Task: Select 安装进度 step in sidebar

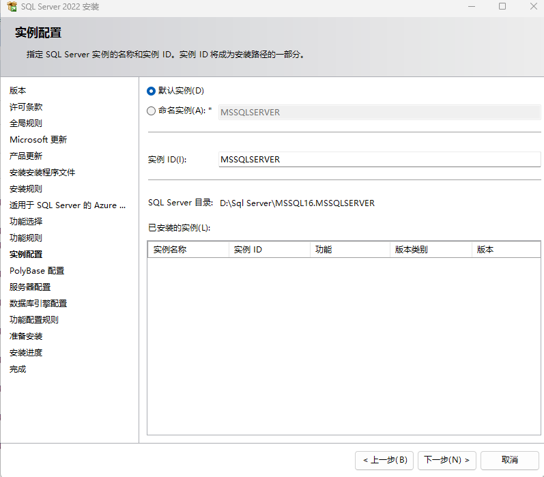Action: click(26, 353)
